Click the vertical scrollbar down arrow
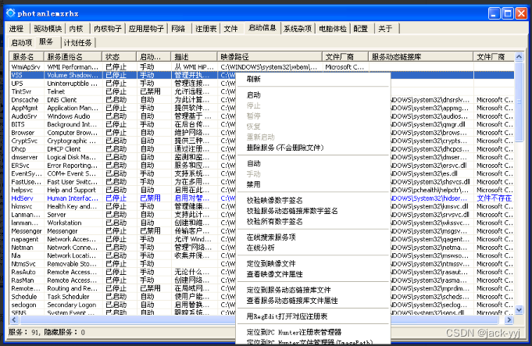532x346 pixels. click(519, 310)
